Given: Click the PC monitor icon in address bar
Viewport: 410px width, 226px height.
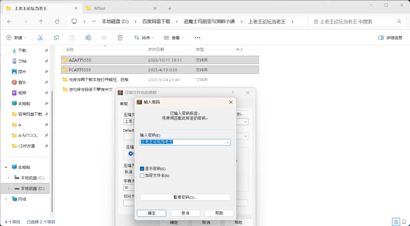Looking at the screenshot, I should (x=74, y=21).
